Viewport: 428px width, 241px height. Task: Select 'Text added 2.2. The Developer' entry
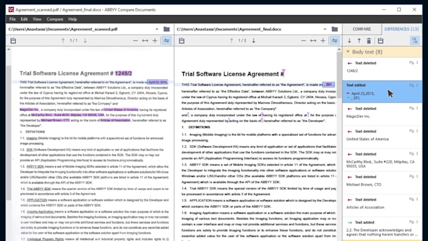pos(382,228)
